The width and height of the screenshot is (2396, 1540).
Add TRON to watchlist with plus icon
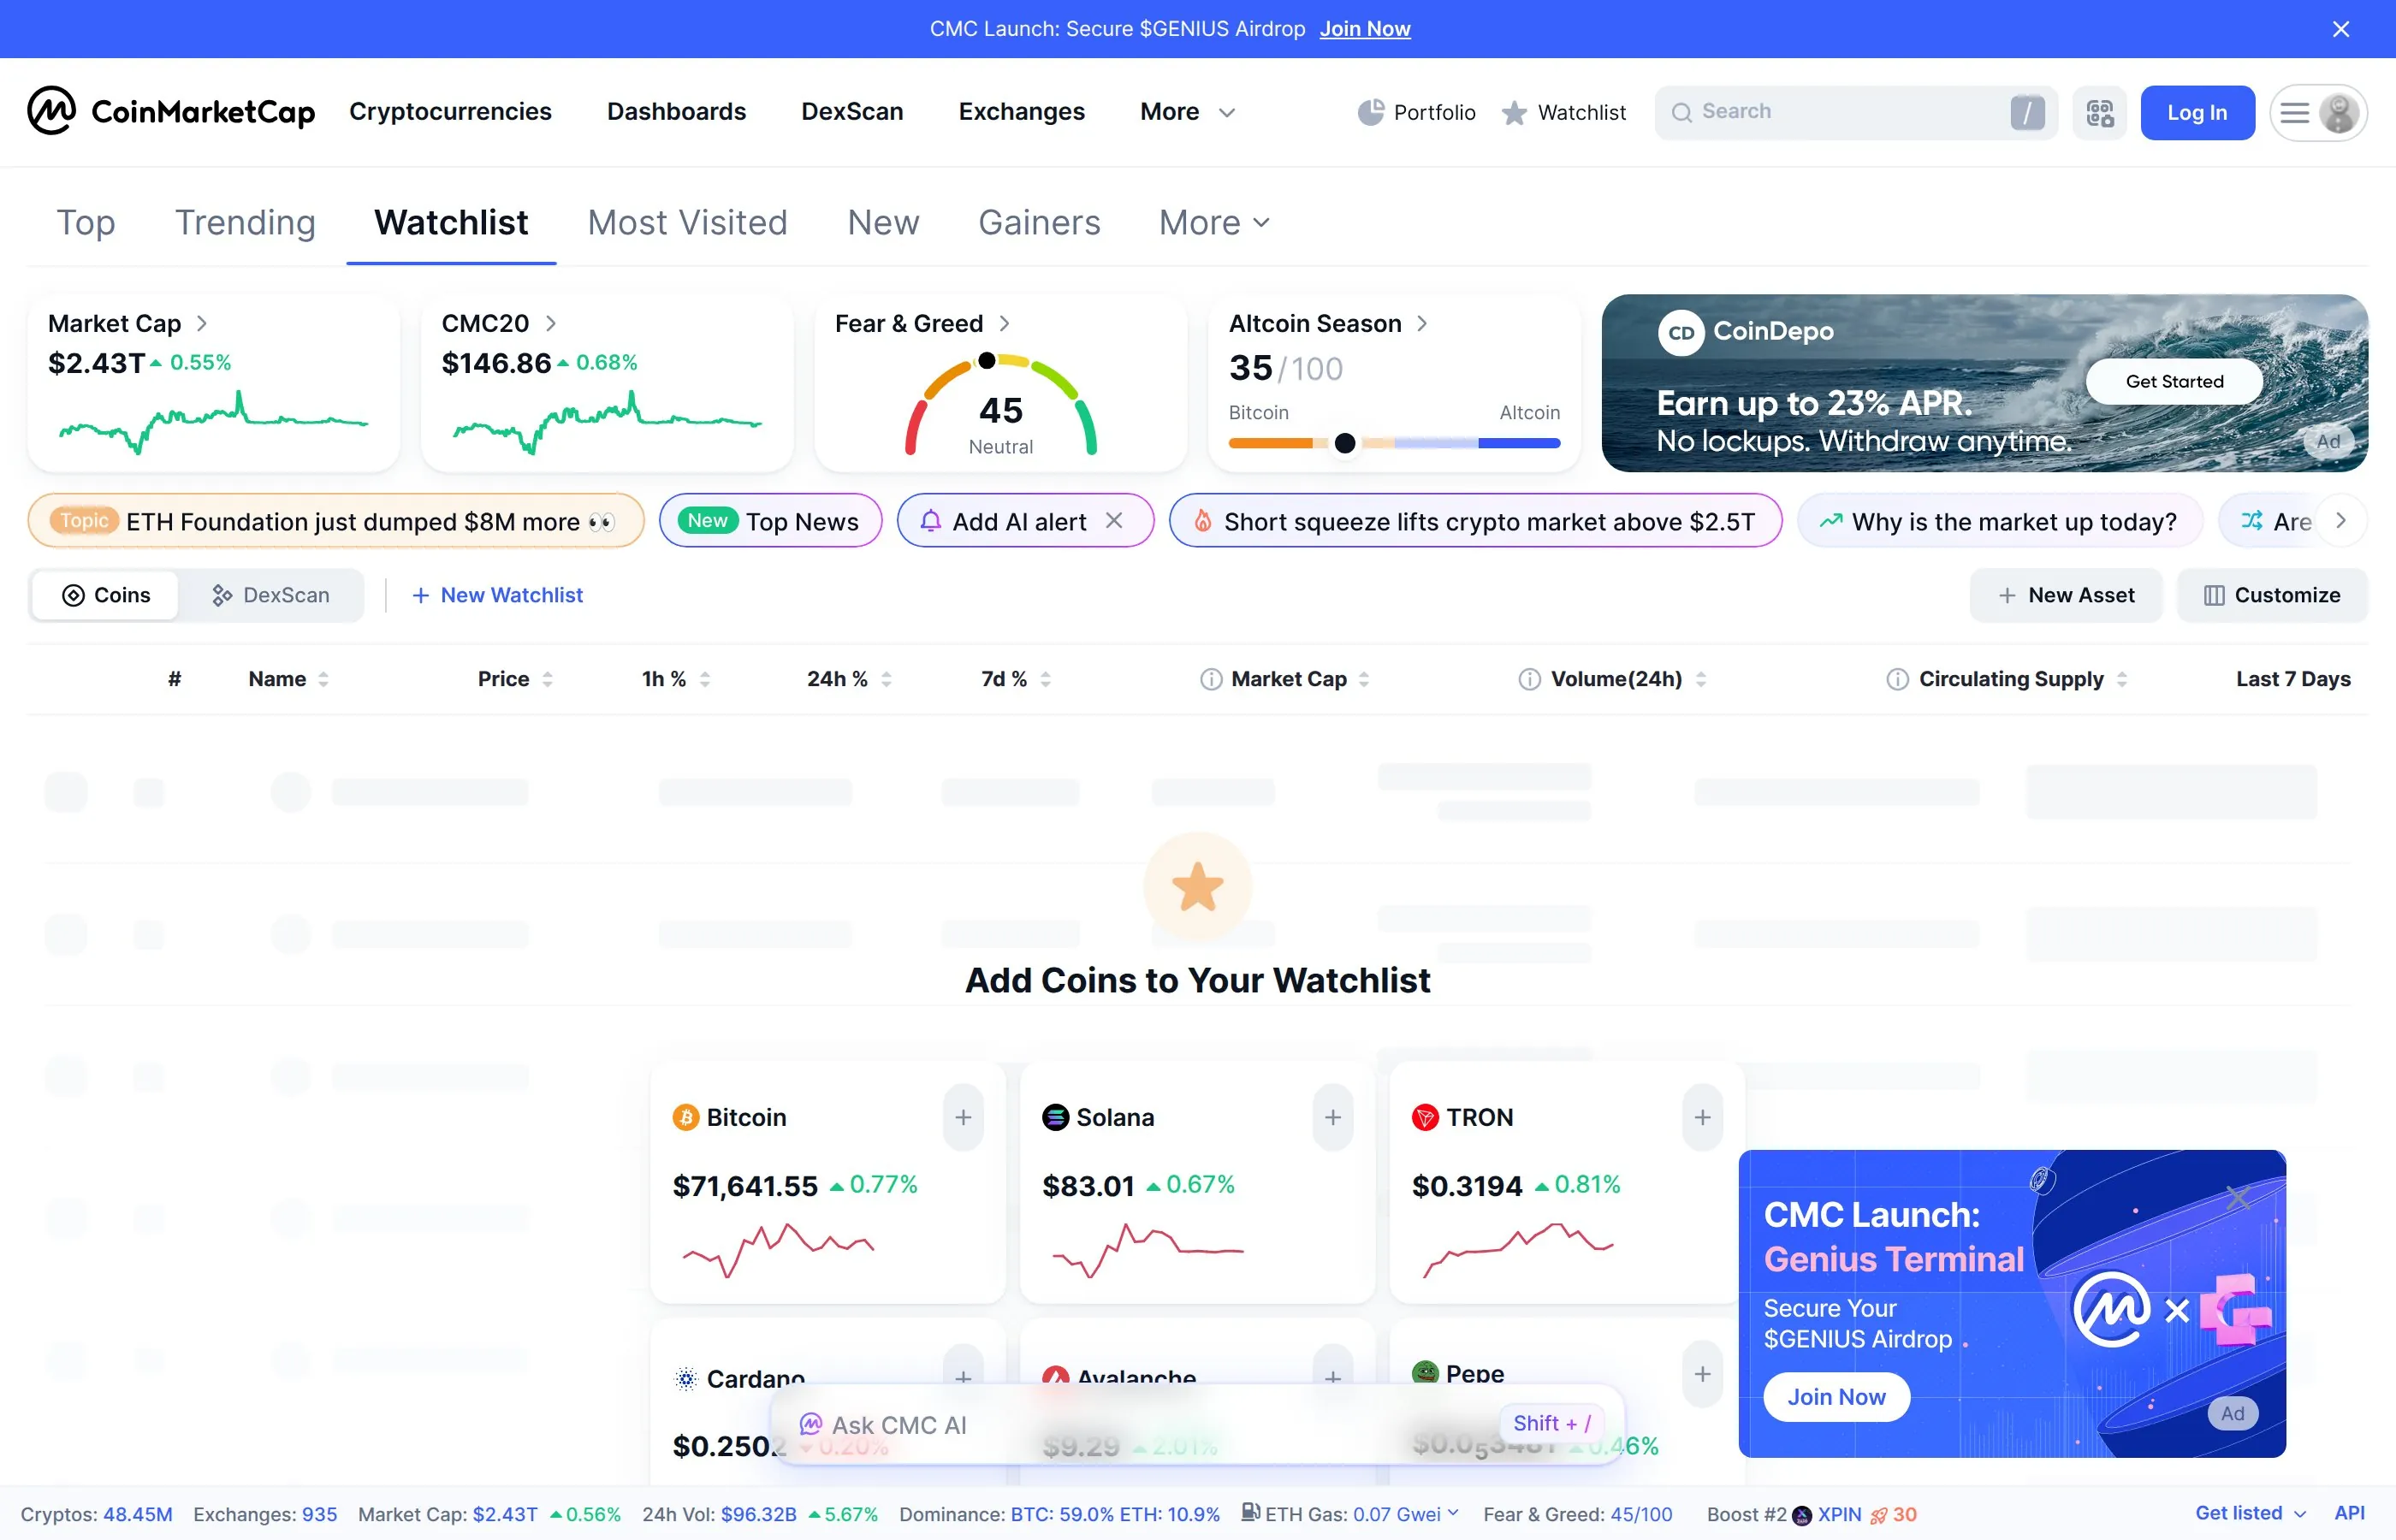[x=1702, y=1117]
